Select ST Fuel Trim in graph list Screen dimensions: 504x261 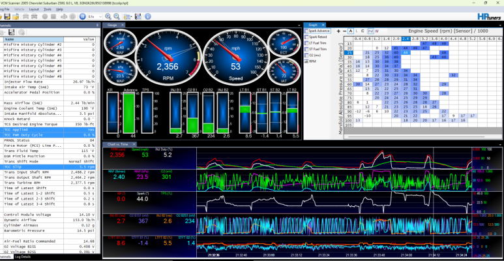pos(315,49)
